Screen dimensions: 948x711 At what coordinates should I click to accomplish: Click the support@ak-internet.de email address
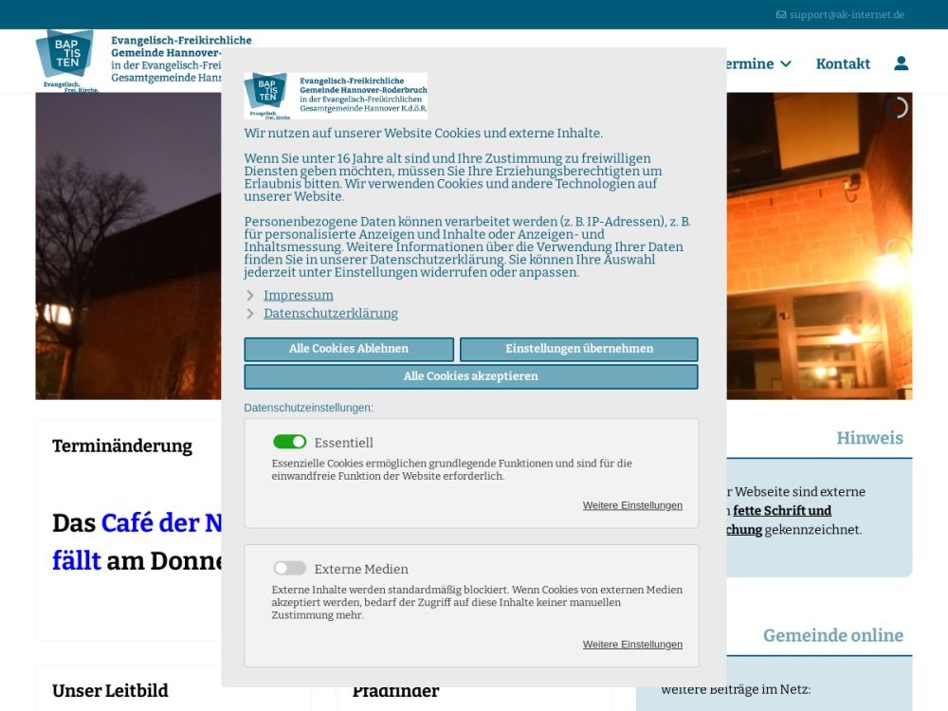click(x=847, y=15)
